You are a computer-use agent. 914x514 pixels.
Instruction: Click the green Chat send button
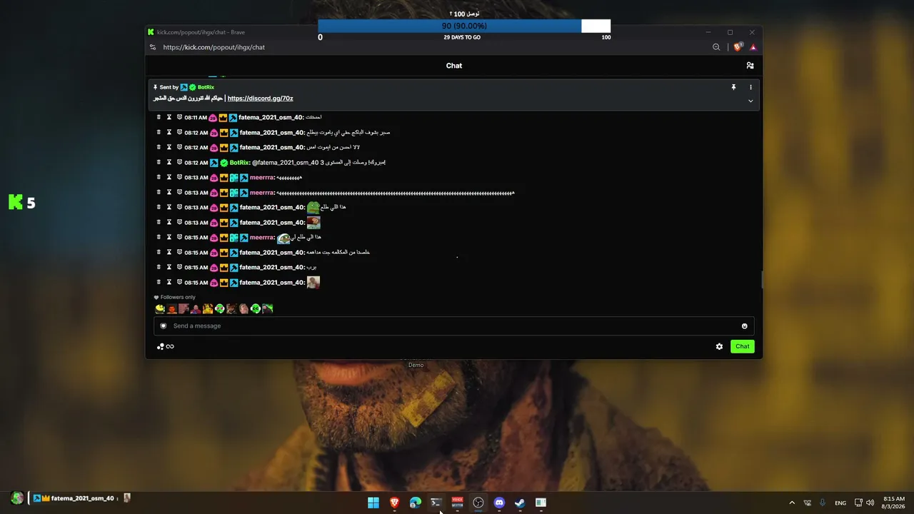click(743, 346)
